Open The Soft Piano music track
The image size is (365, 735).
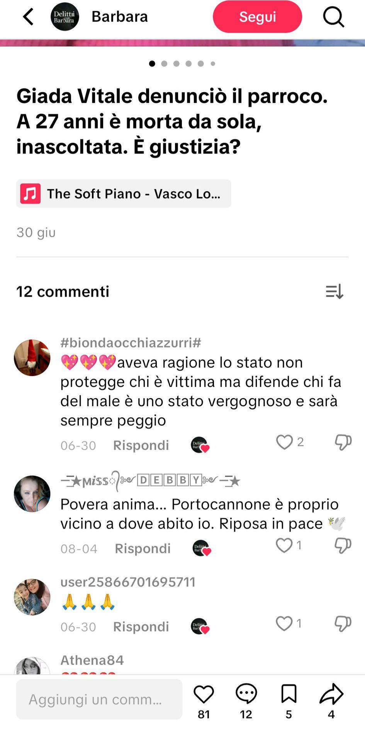124,193
